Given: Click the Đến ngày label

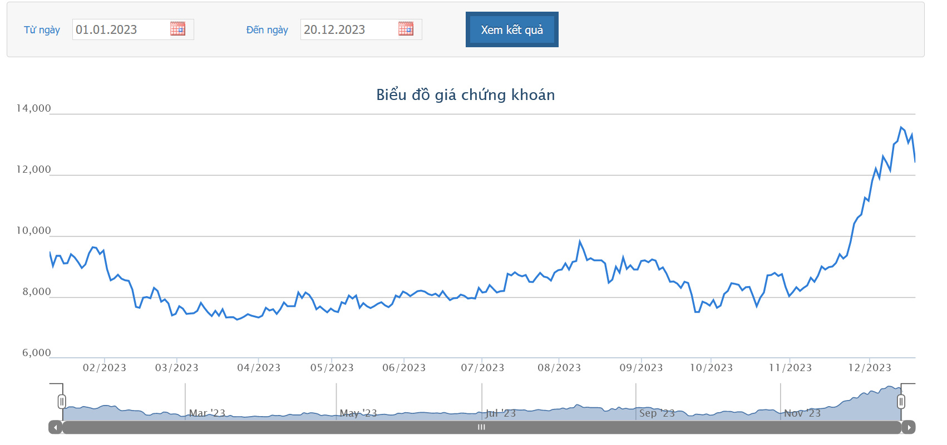Looking at the screenshot, I should click(267, 29).
